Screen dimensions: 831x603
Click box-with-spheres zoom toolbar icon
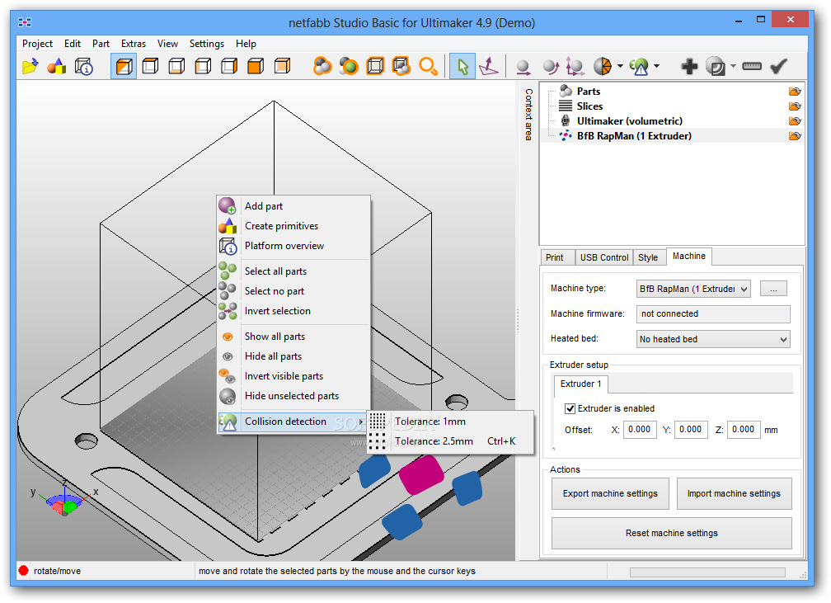tap(401, 66)
